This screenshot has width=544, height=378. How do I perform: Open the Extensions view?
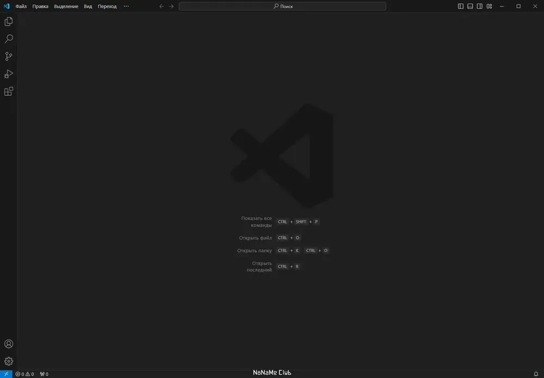(8, 91)
